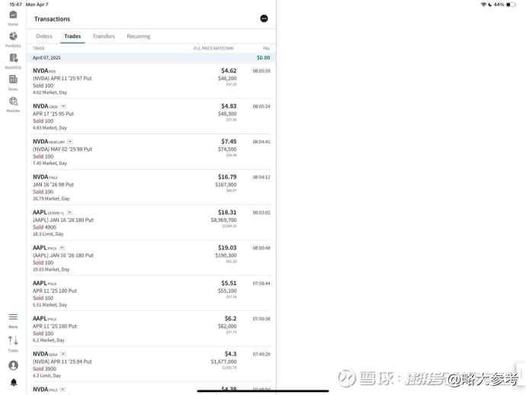Expand the AAPL PHLX $19.03 trade dropdown
Image resolution: width=526 pixels, height=395 pixels.
click(x=62, y=248)
